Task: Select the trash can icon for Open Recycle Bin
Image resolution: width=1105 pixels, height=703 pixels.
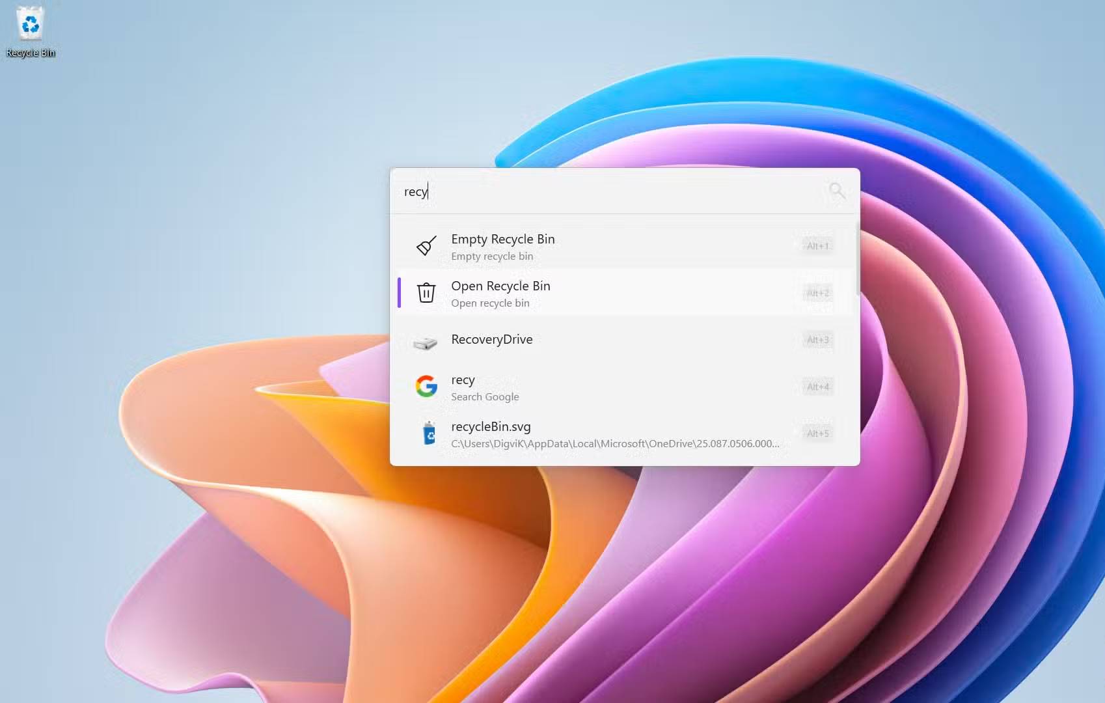Action: 426,293
